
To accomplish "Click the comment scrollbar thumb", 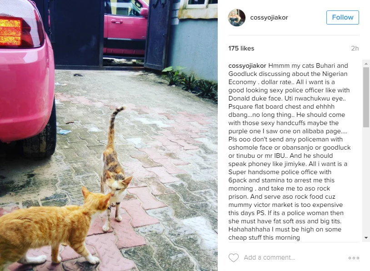I will click(x=366, y=97).
